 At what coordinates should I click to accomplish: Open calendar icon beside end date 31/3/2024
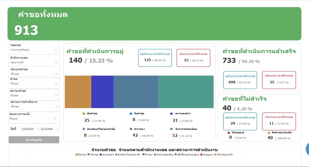[x=57, y=129]
